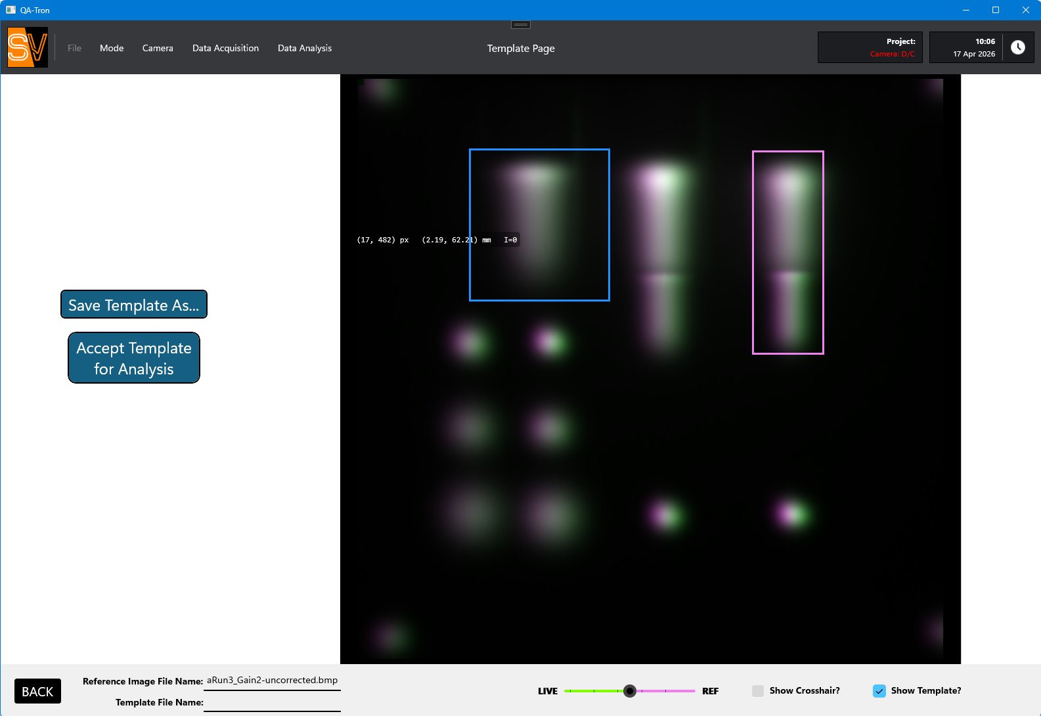Click the Template Page title
This screenshot has height=716, width=1041.
[521, 48]
